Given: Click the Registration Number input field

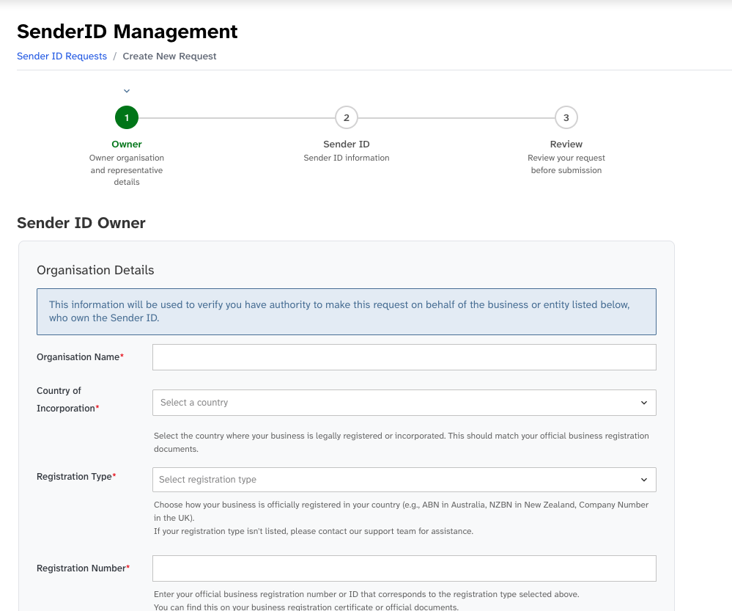Looking at the screenshot, I should [404, 568].
